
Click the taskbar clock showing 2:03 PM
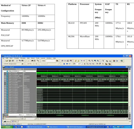coord(128,127)
